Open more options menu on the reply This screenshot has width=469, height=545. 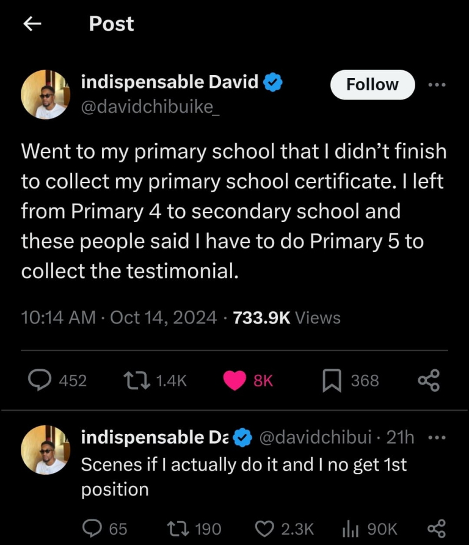(437, 438)
